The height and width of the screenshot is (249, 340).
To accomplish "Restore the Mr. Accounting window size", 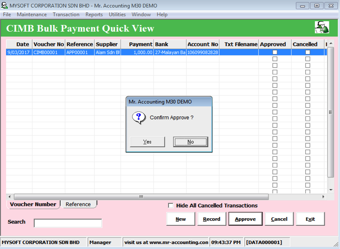I will coord(317,6).
